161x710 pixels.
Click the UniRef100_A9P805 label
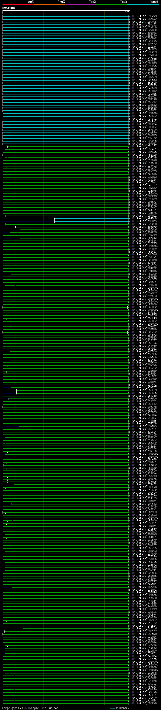144,221
